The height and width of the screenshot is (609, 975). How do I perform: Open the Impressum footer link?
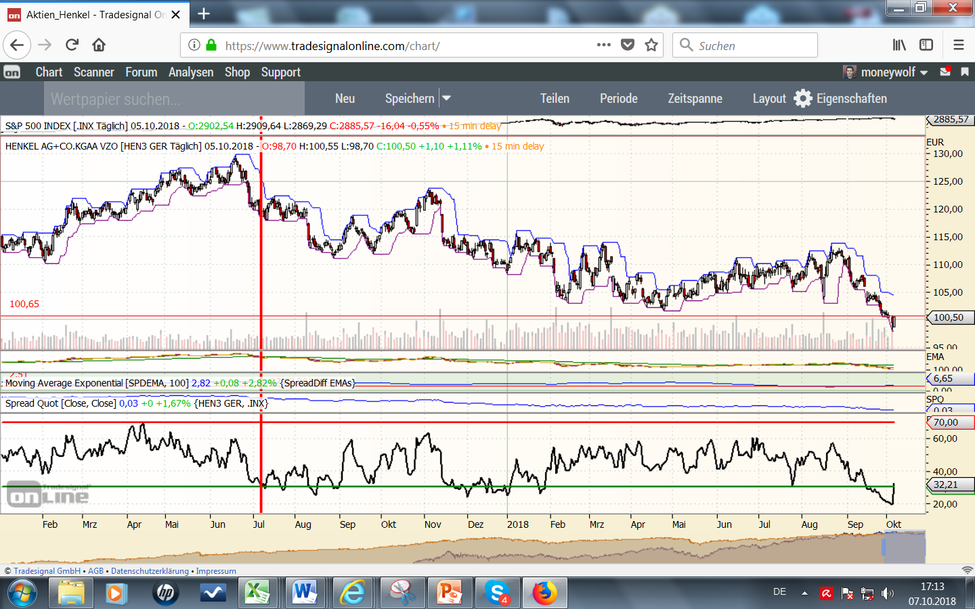click(x=216, y=571)
